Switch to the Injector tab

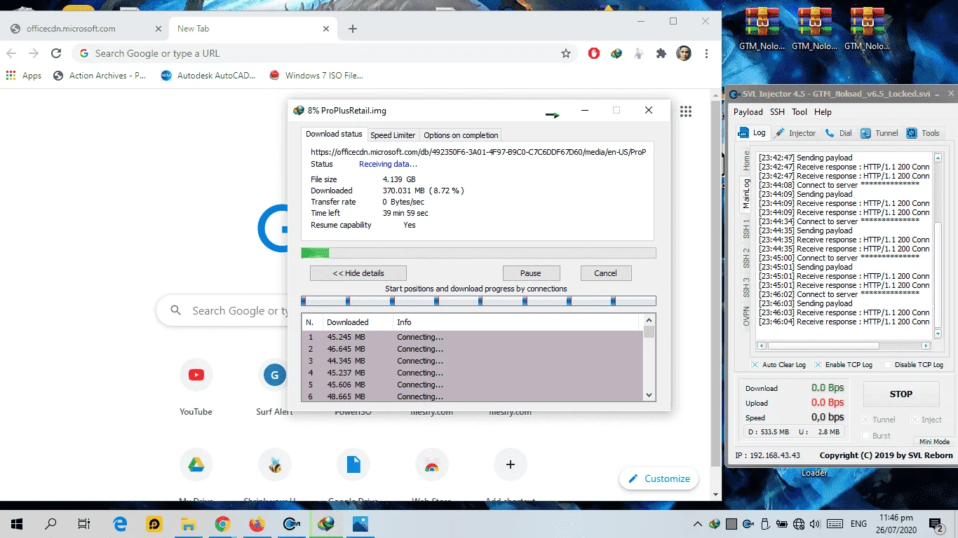(796, 133)
